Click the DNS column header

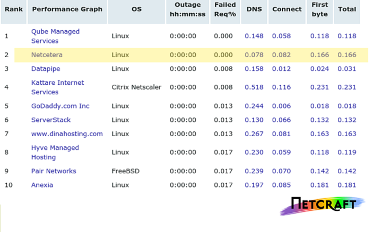click(254, 12)
